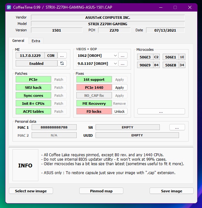Image resolution: width=202 pixels, height=208 pixels.
Task: Click microcode entry 506E3
Action: [x=145, y=57]
